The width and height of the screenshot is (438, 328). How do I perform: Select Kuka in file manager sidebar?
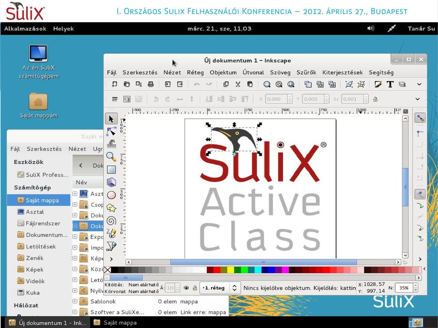click(38, 292)
